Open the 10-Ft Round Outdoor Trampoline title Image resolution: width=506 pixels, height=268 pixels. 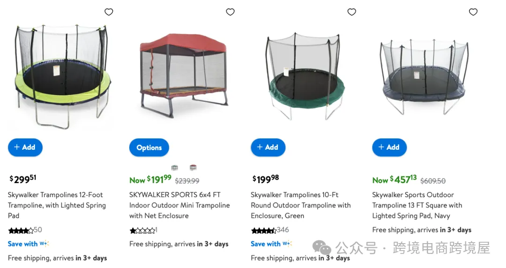(300, 205)
